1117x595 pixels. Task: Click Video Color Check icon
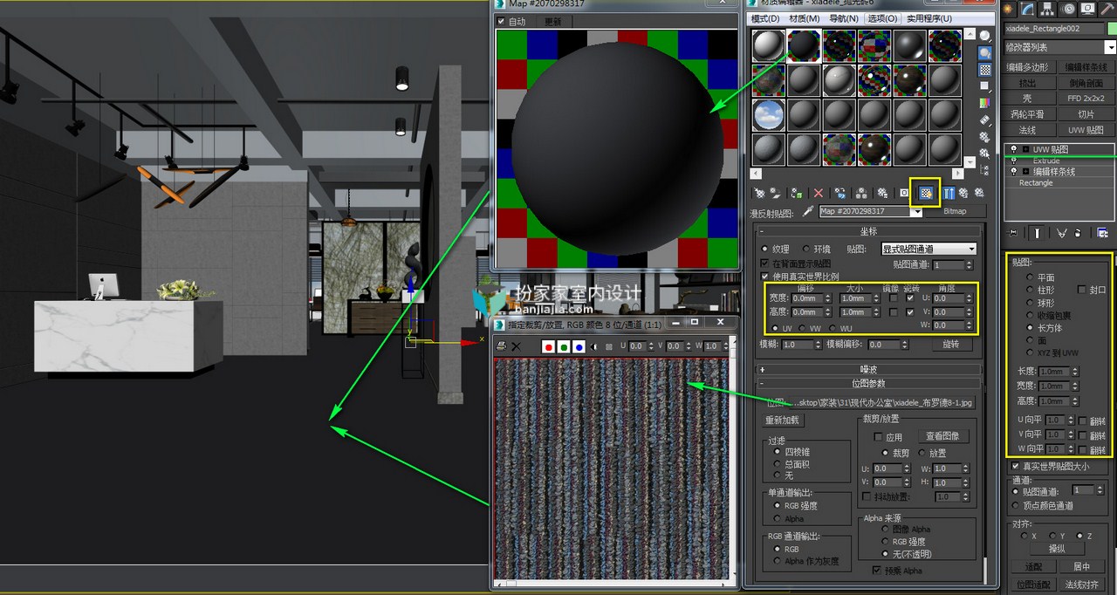tap(985, 103)
